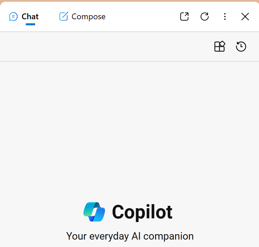Click the Compose pencil-and-paper icon

63,16
